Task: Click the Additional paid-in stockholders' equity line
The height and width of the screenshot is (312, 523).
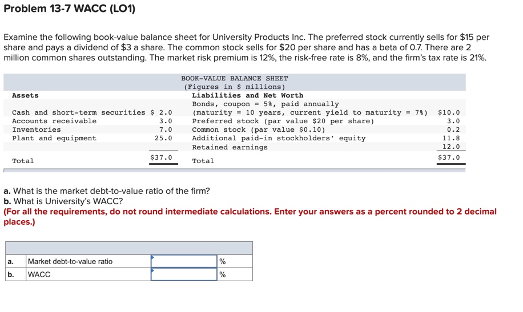Action: [279, 138]
